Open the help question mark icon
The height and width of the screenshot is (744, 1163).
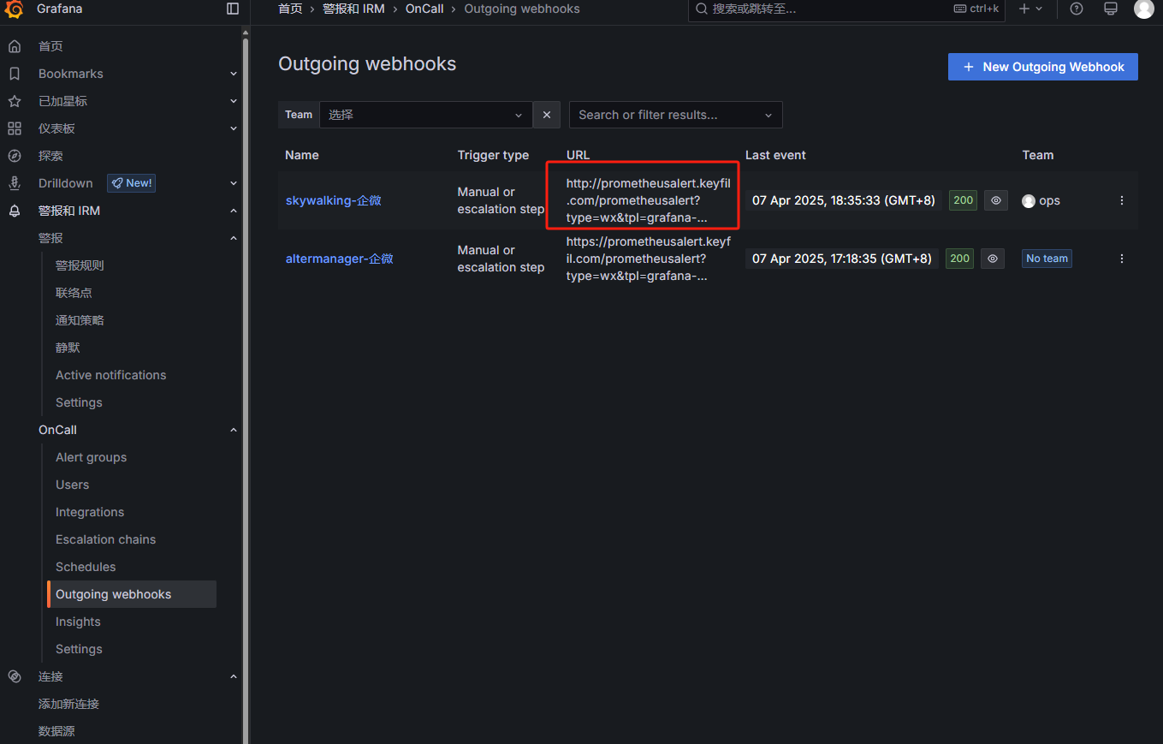[x=1077, y=9]
